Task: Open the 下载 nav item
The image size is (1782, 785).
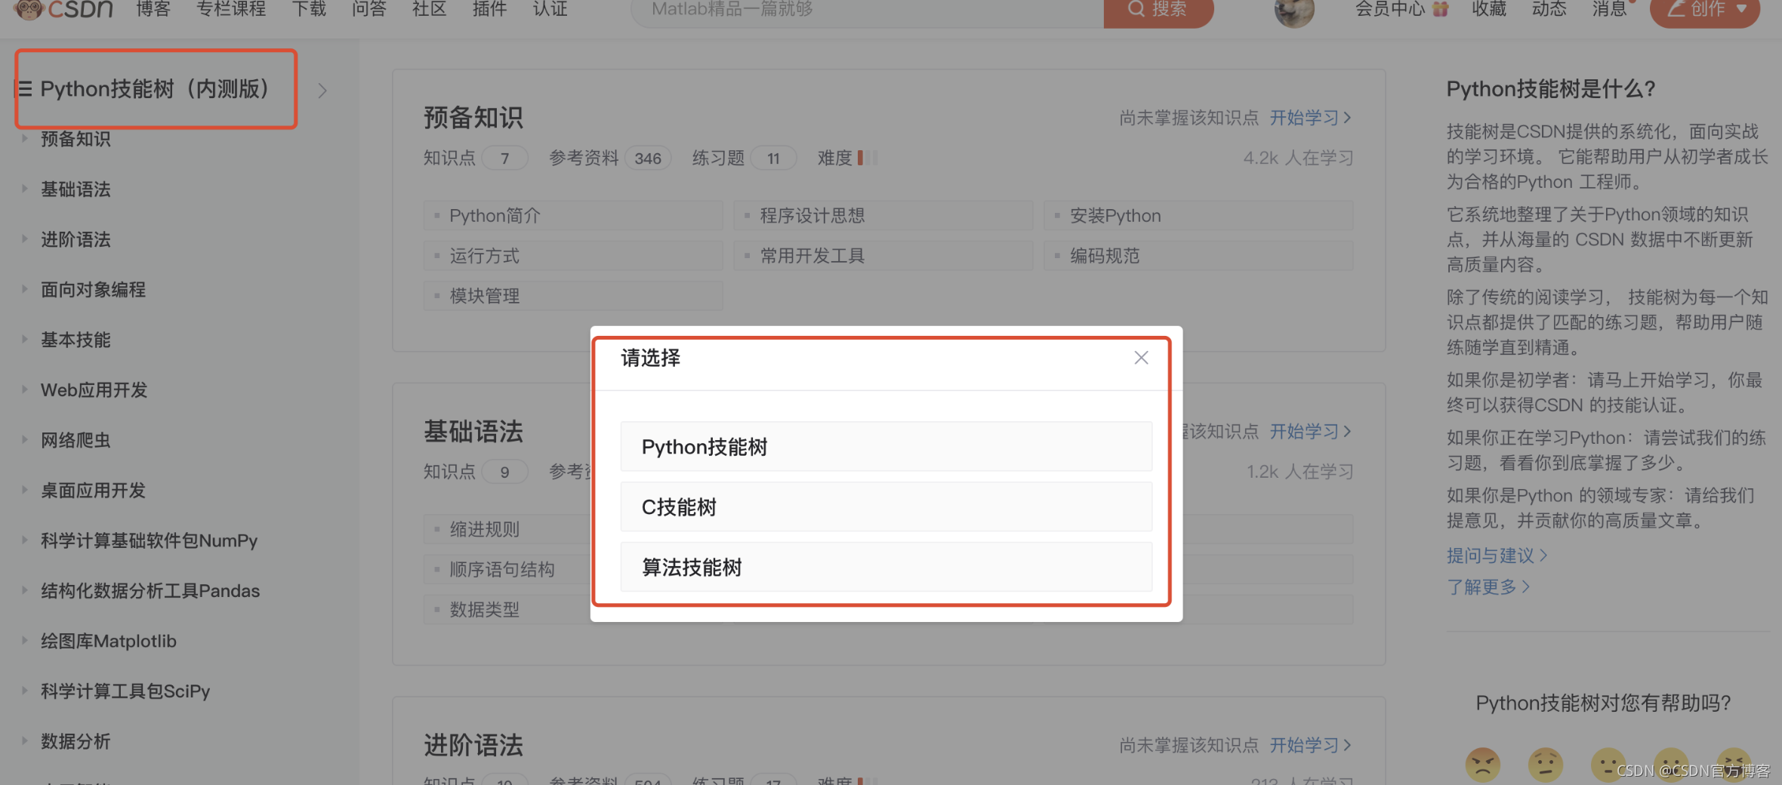Action: click(309, 9)
